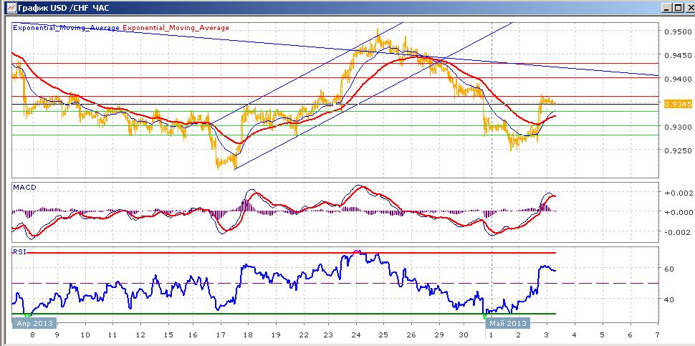The image size is (695, 346).
Task: Click the green RSI oversold marker near Апр 2013
Action: (27, 316)
